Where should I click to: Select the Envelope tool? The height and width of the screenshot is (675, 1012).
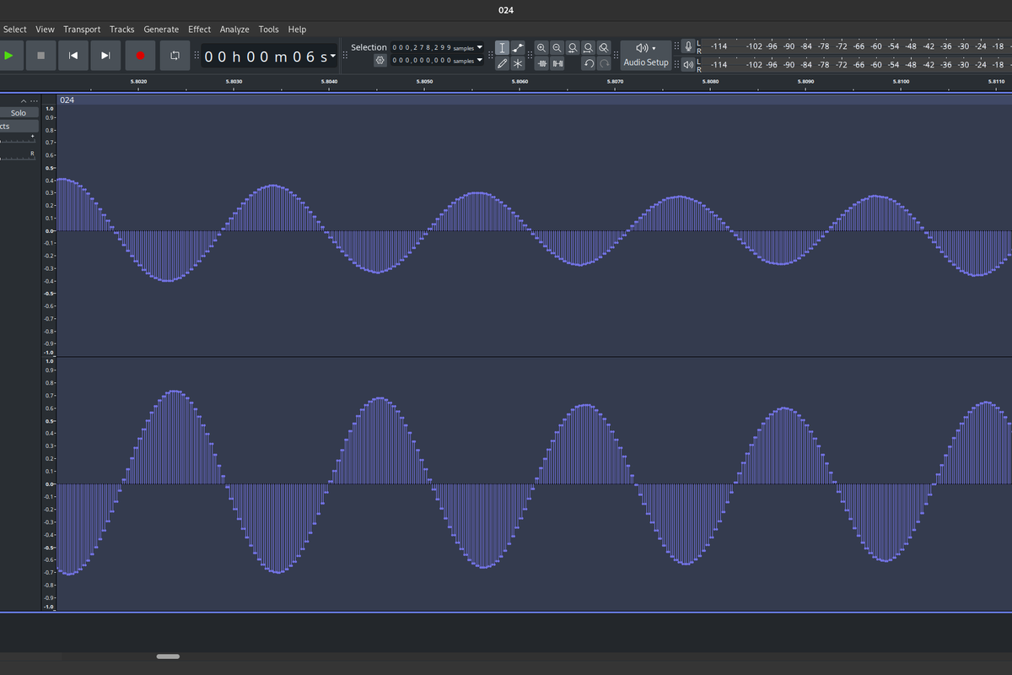517,48
